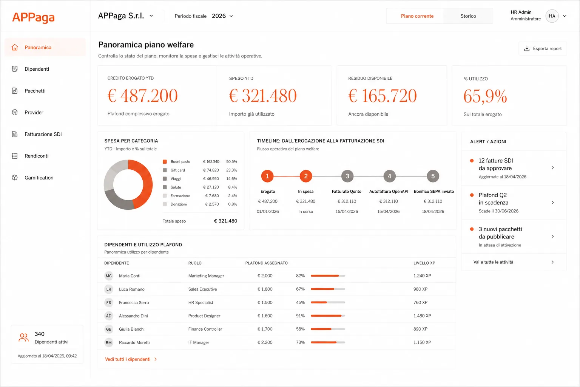Click the spending donut chart
This screenshot has width=580, height=387.
point(128,185)
